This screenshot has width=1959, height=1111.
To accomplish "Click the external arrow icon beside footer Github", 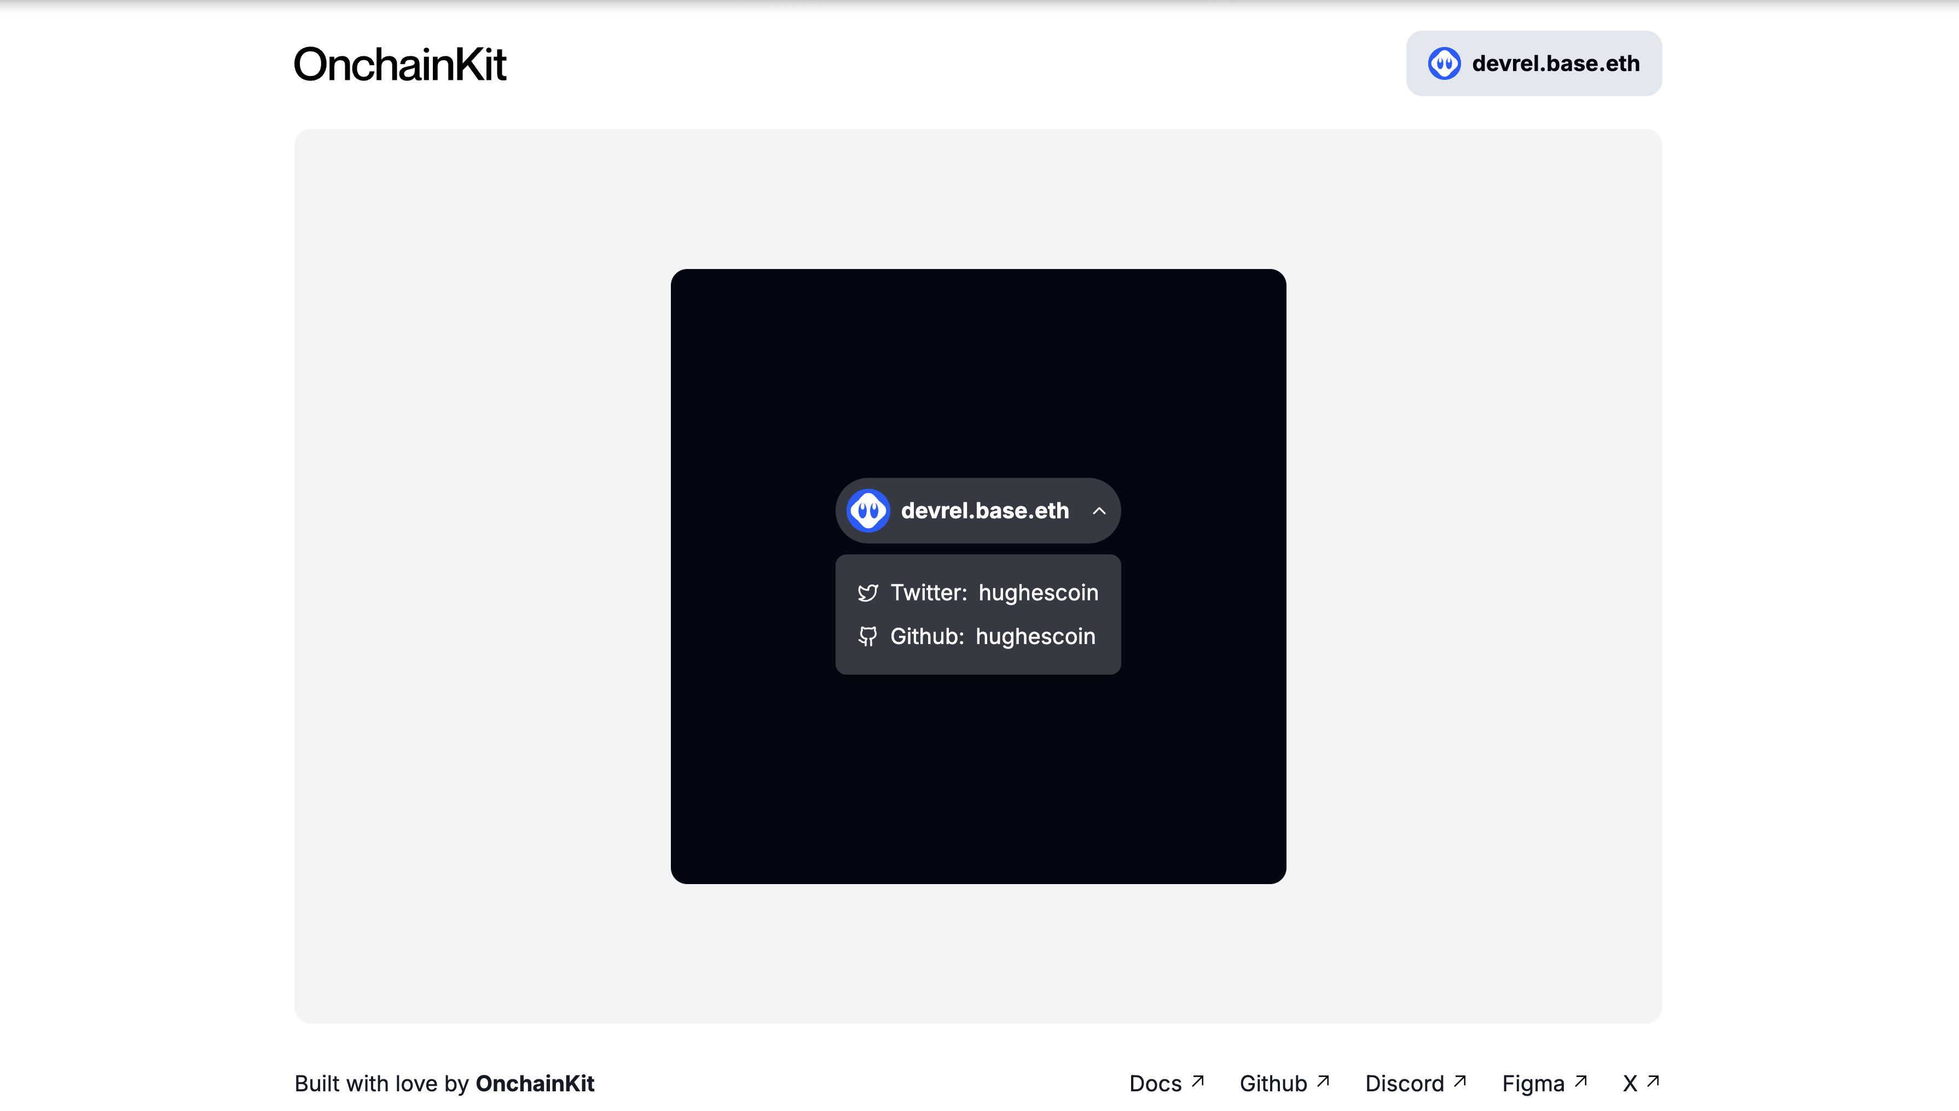I will (1323, 1081).
